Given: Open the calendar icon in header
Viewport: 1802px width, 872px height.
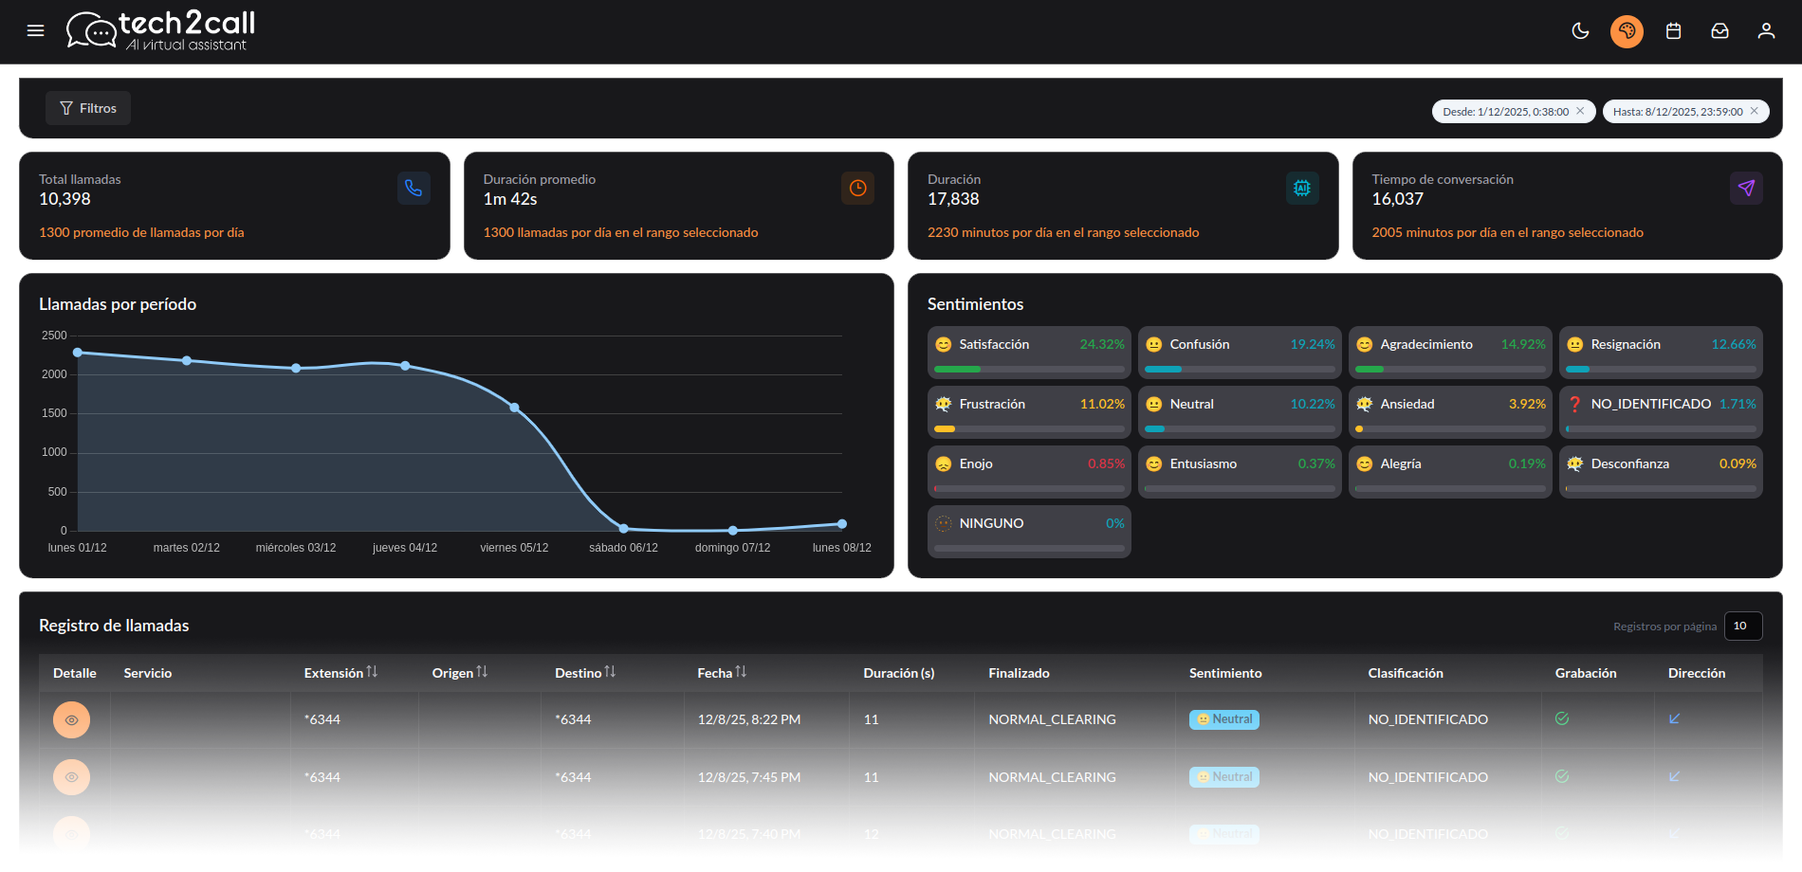Looking at the screenshot, I should 1673,30.
